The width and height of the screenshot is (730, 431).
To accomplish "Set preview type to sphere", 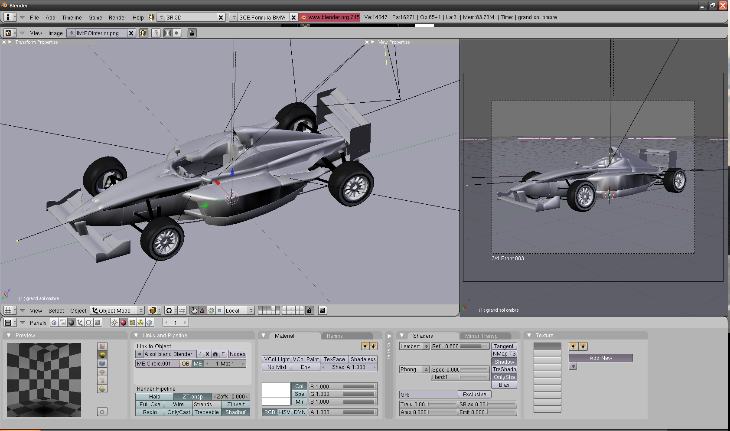I will point(102,355).
